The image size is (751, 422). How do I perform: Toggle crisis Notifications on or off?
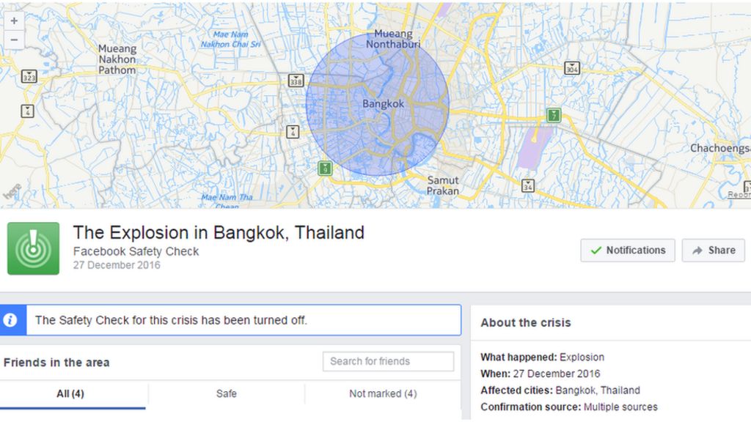pos(628,250)
